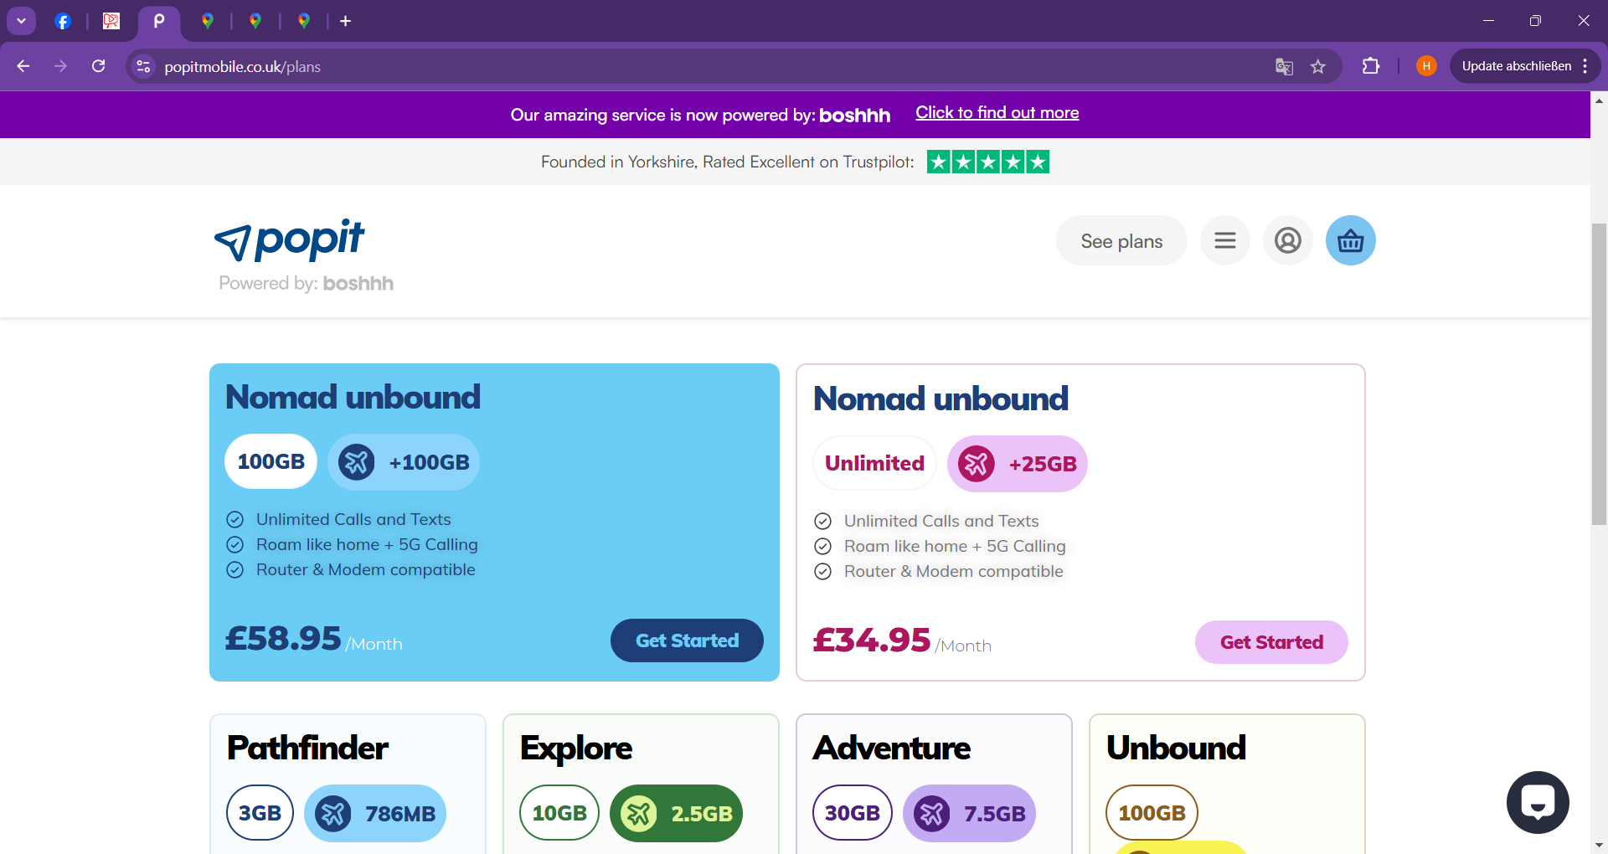Click the roaming icon on Pathfinder 786MB badge
Image resolution: width=1608 pixels, height=854 pixels.
pos(333,814)
